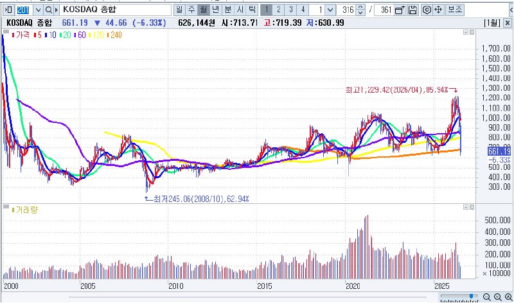Click the crosshair move tool icon
The image size is (514, 303).
point(438,10)
